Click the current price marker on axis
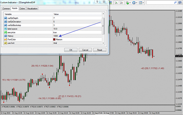This screenshot has height=115, width=183. pos(179,56)
